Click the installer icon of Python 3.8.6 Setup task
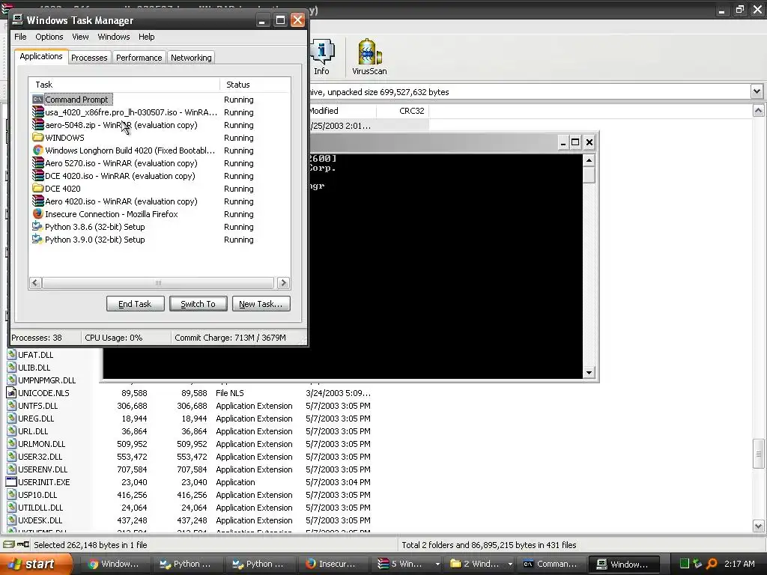This screenshot has height=575, width=767. tap(37, 226)
